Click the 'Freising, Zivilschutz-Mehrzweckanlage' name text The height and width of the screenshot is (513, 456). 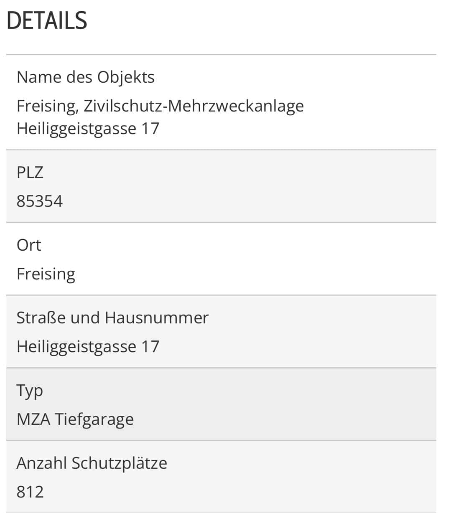click(x=160, y=106)
